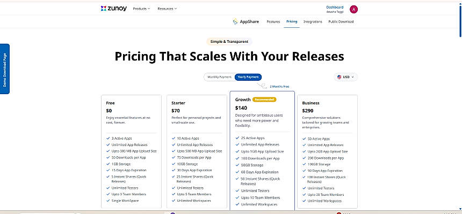
Task: Click the $140 price
Action: [x=241, y=108]
